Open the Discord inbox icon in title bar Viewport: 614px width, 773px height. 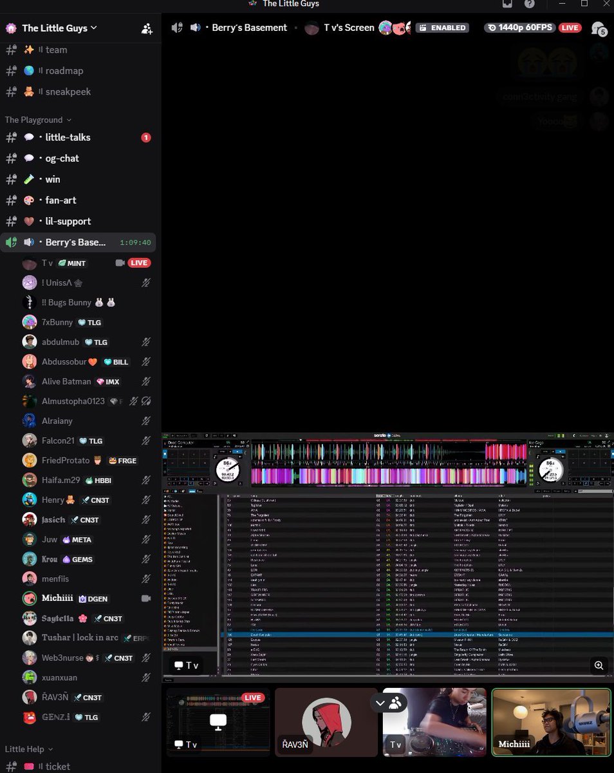pyautogui.click(x=508, y=5)
